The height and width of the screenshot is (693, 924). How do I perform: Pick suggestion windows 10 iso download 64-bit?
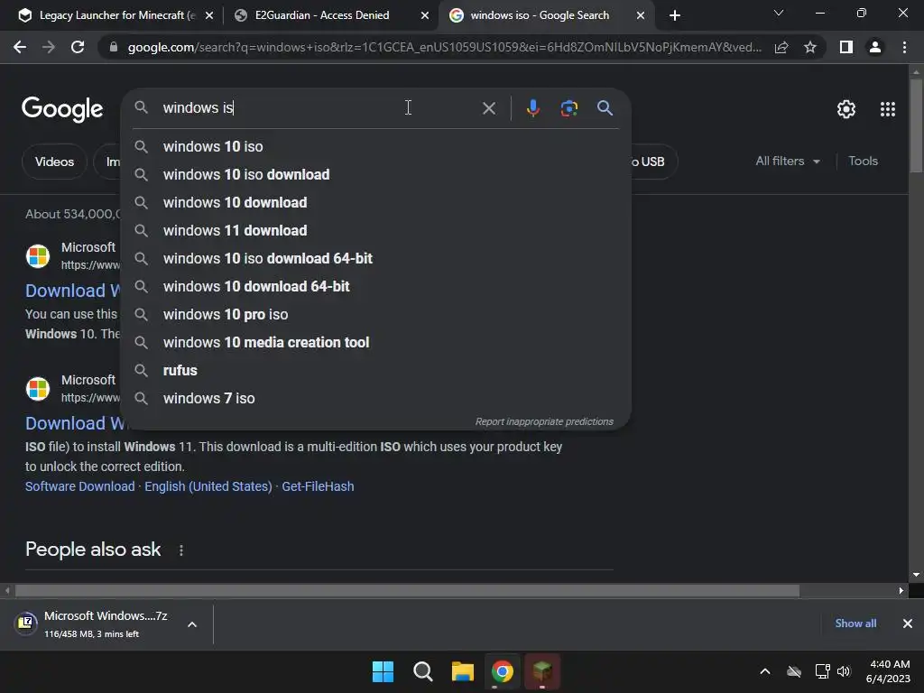click(x=375, y=259)
